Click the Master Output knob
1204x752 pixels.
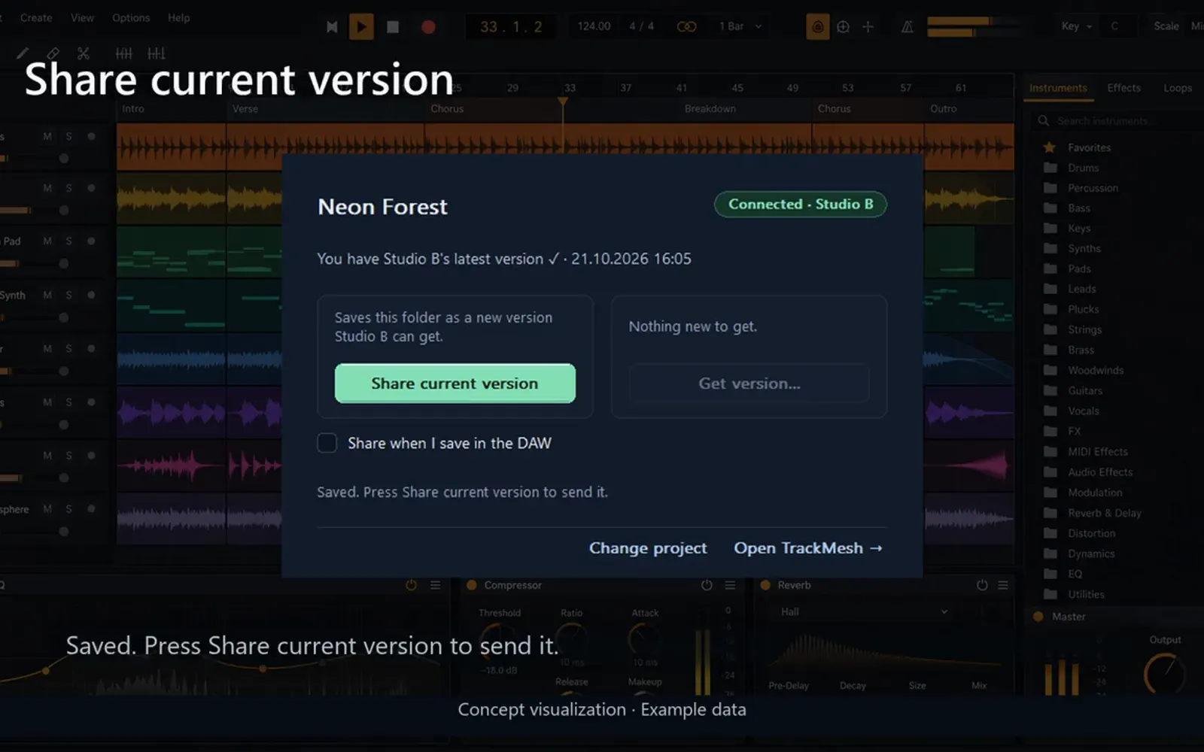click(x=1163, y=674)
